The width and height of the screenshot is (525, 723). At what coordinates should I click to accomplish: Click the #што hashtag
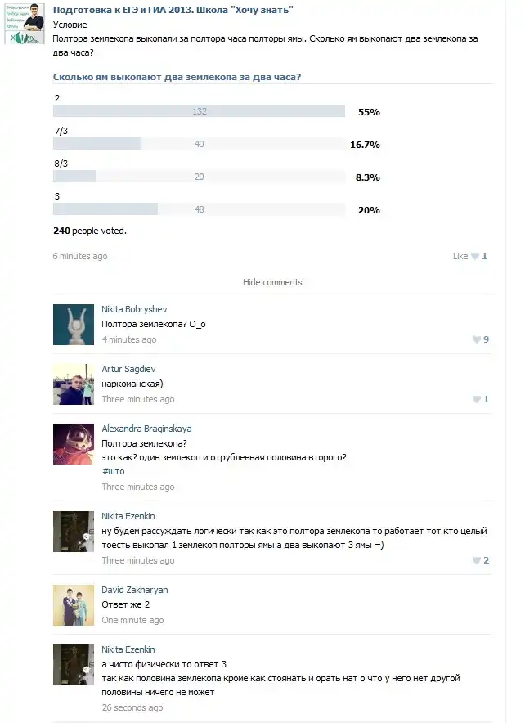coord(114,472)
